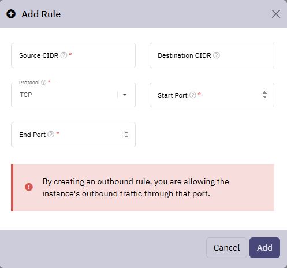Click the Add button
Viewport: 287px width, 268px height.
(264, 248)
